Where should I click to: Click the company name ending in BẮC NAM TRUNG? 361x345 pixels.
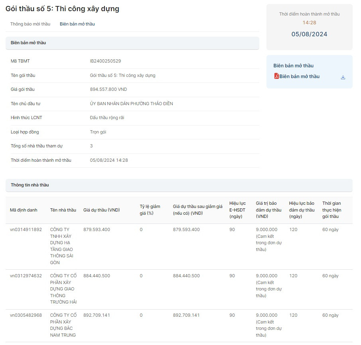[x=63, y=325]
